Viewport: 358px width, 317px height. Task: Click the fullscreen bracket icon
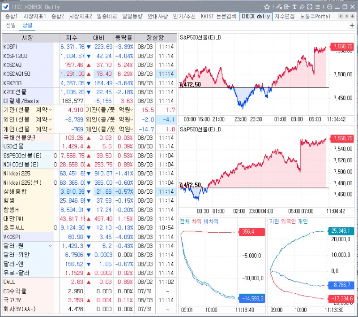click(x=310, y=7)
